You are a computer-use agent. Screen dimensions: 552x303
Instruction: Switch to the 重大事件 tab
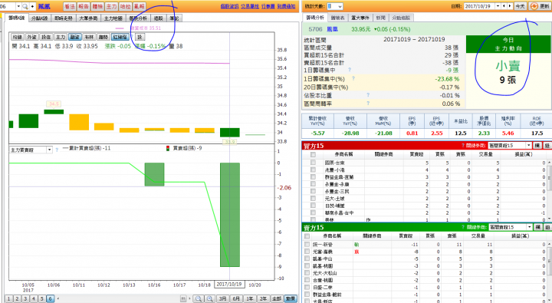tap(360, 18)
